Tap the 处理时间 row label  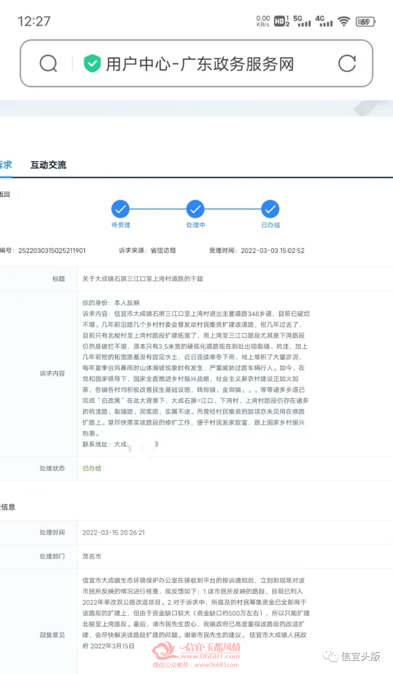tap(52, 533)
